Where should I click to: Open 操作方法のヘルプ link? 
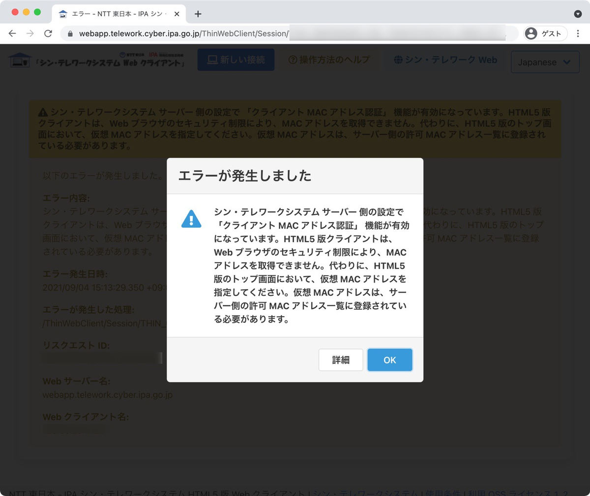point(329,59)
